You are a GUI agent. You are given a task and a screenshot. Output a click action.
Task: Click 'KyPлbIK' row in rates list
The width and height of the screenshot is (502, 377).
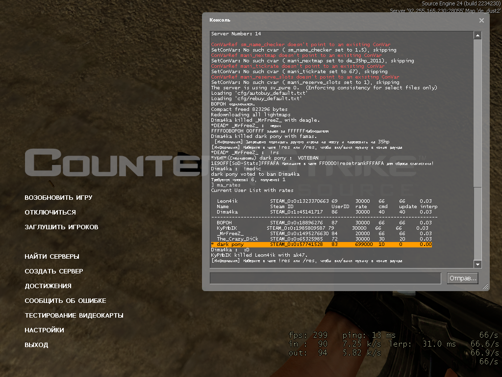323,228
